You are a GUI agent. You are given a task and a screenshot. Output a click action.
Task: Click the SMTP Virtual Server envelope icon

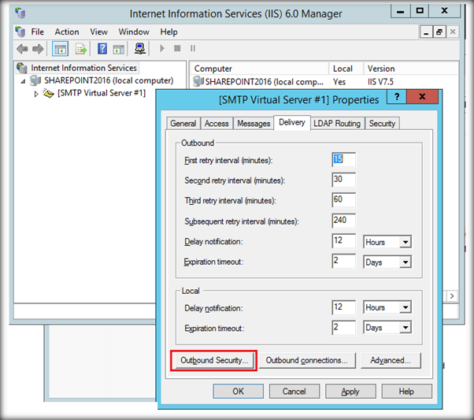[x=48, y=93]
